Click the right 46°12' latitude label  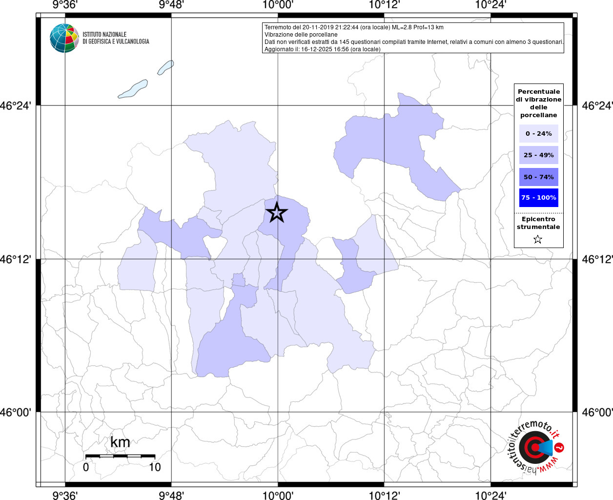point(597,259)
